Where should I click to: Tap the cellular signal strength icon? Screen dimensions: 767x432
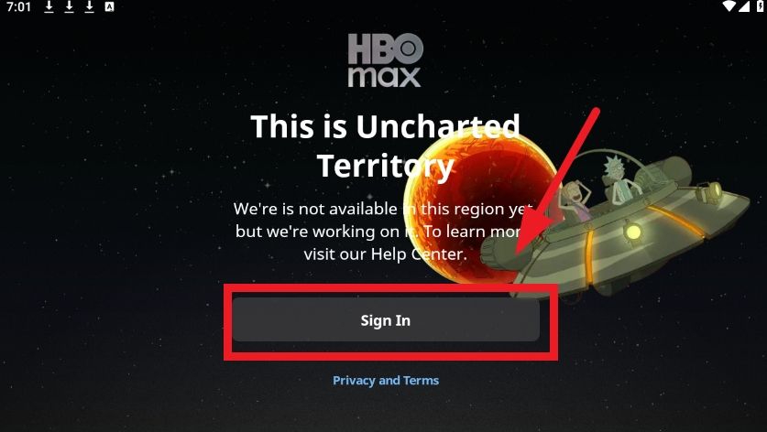(744, 6)
